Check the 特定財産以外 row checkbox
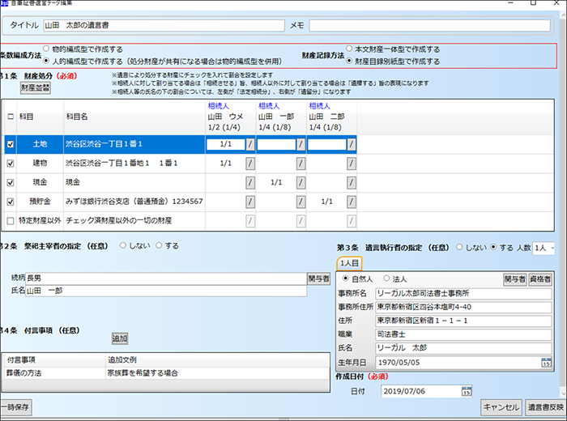This screenshot has width=567, height=421. (11, 220)
